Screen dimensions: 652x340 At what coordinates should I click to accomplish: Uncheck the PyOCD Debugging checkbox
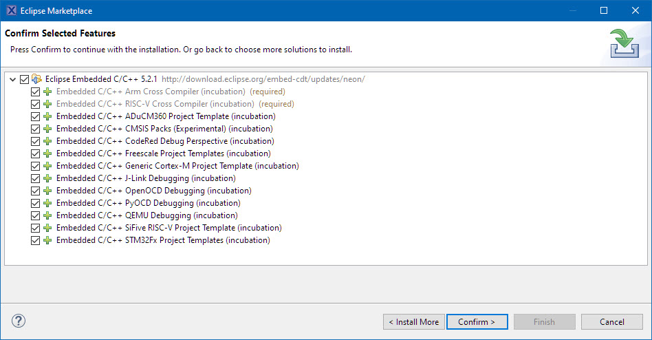pos(36,203)
